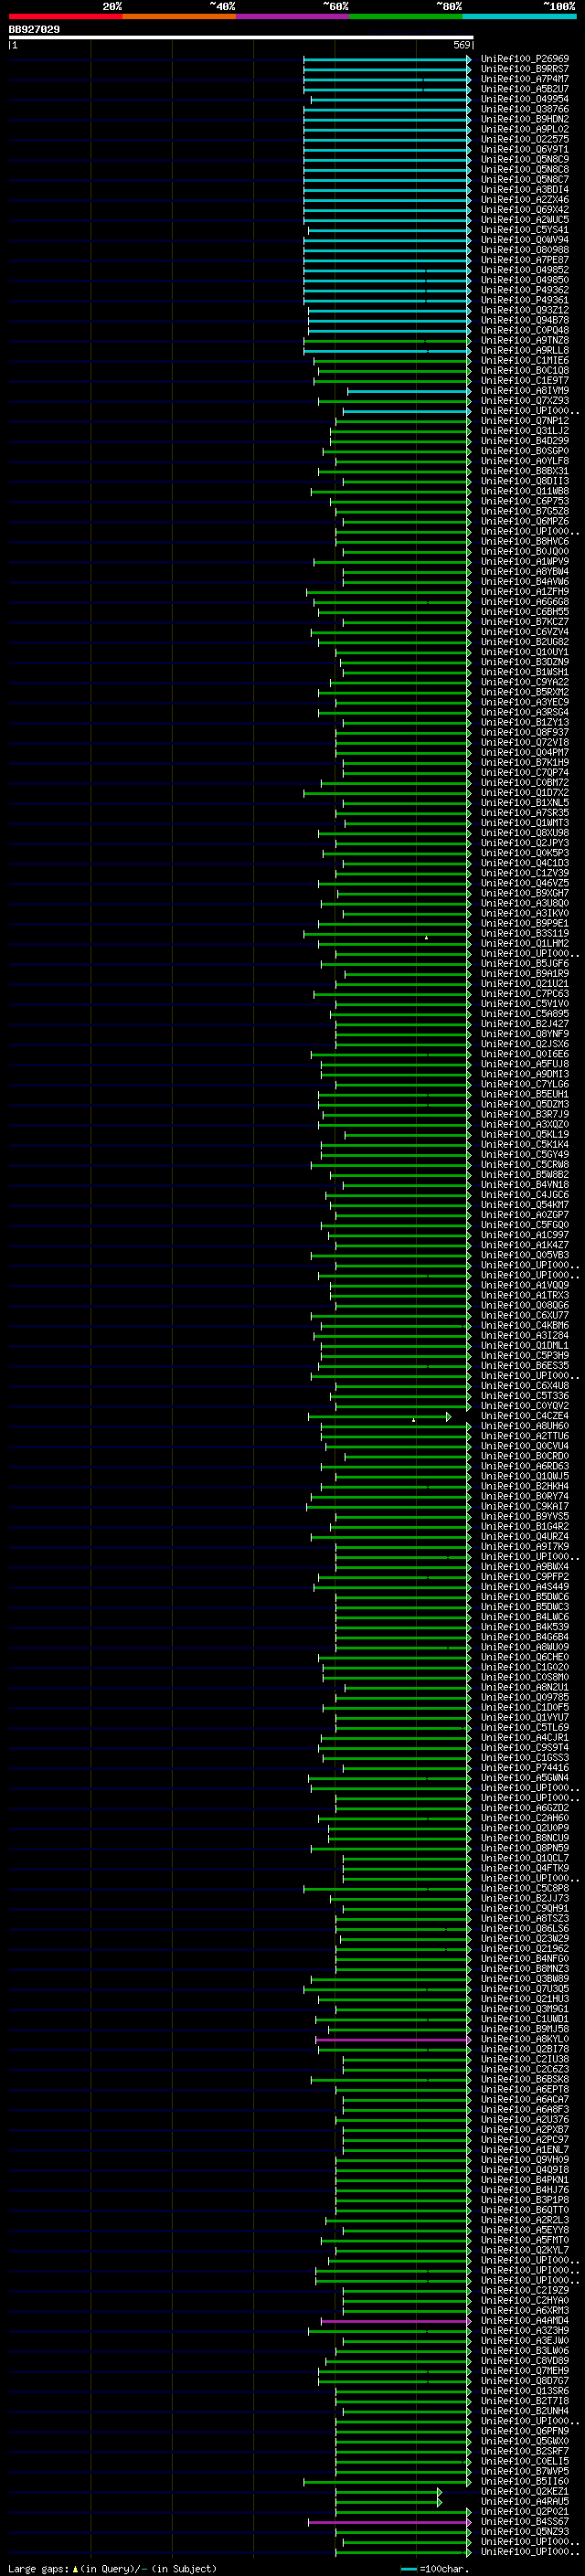The height and width of the screenshot is (2576, 585).
Task: Click the purple ~60% legend segment
Action: click(293, 16)
